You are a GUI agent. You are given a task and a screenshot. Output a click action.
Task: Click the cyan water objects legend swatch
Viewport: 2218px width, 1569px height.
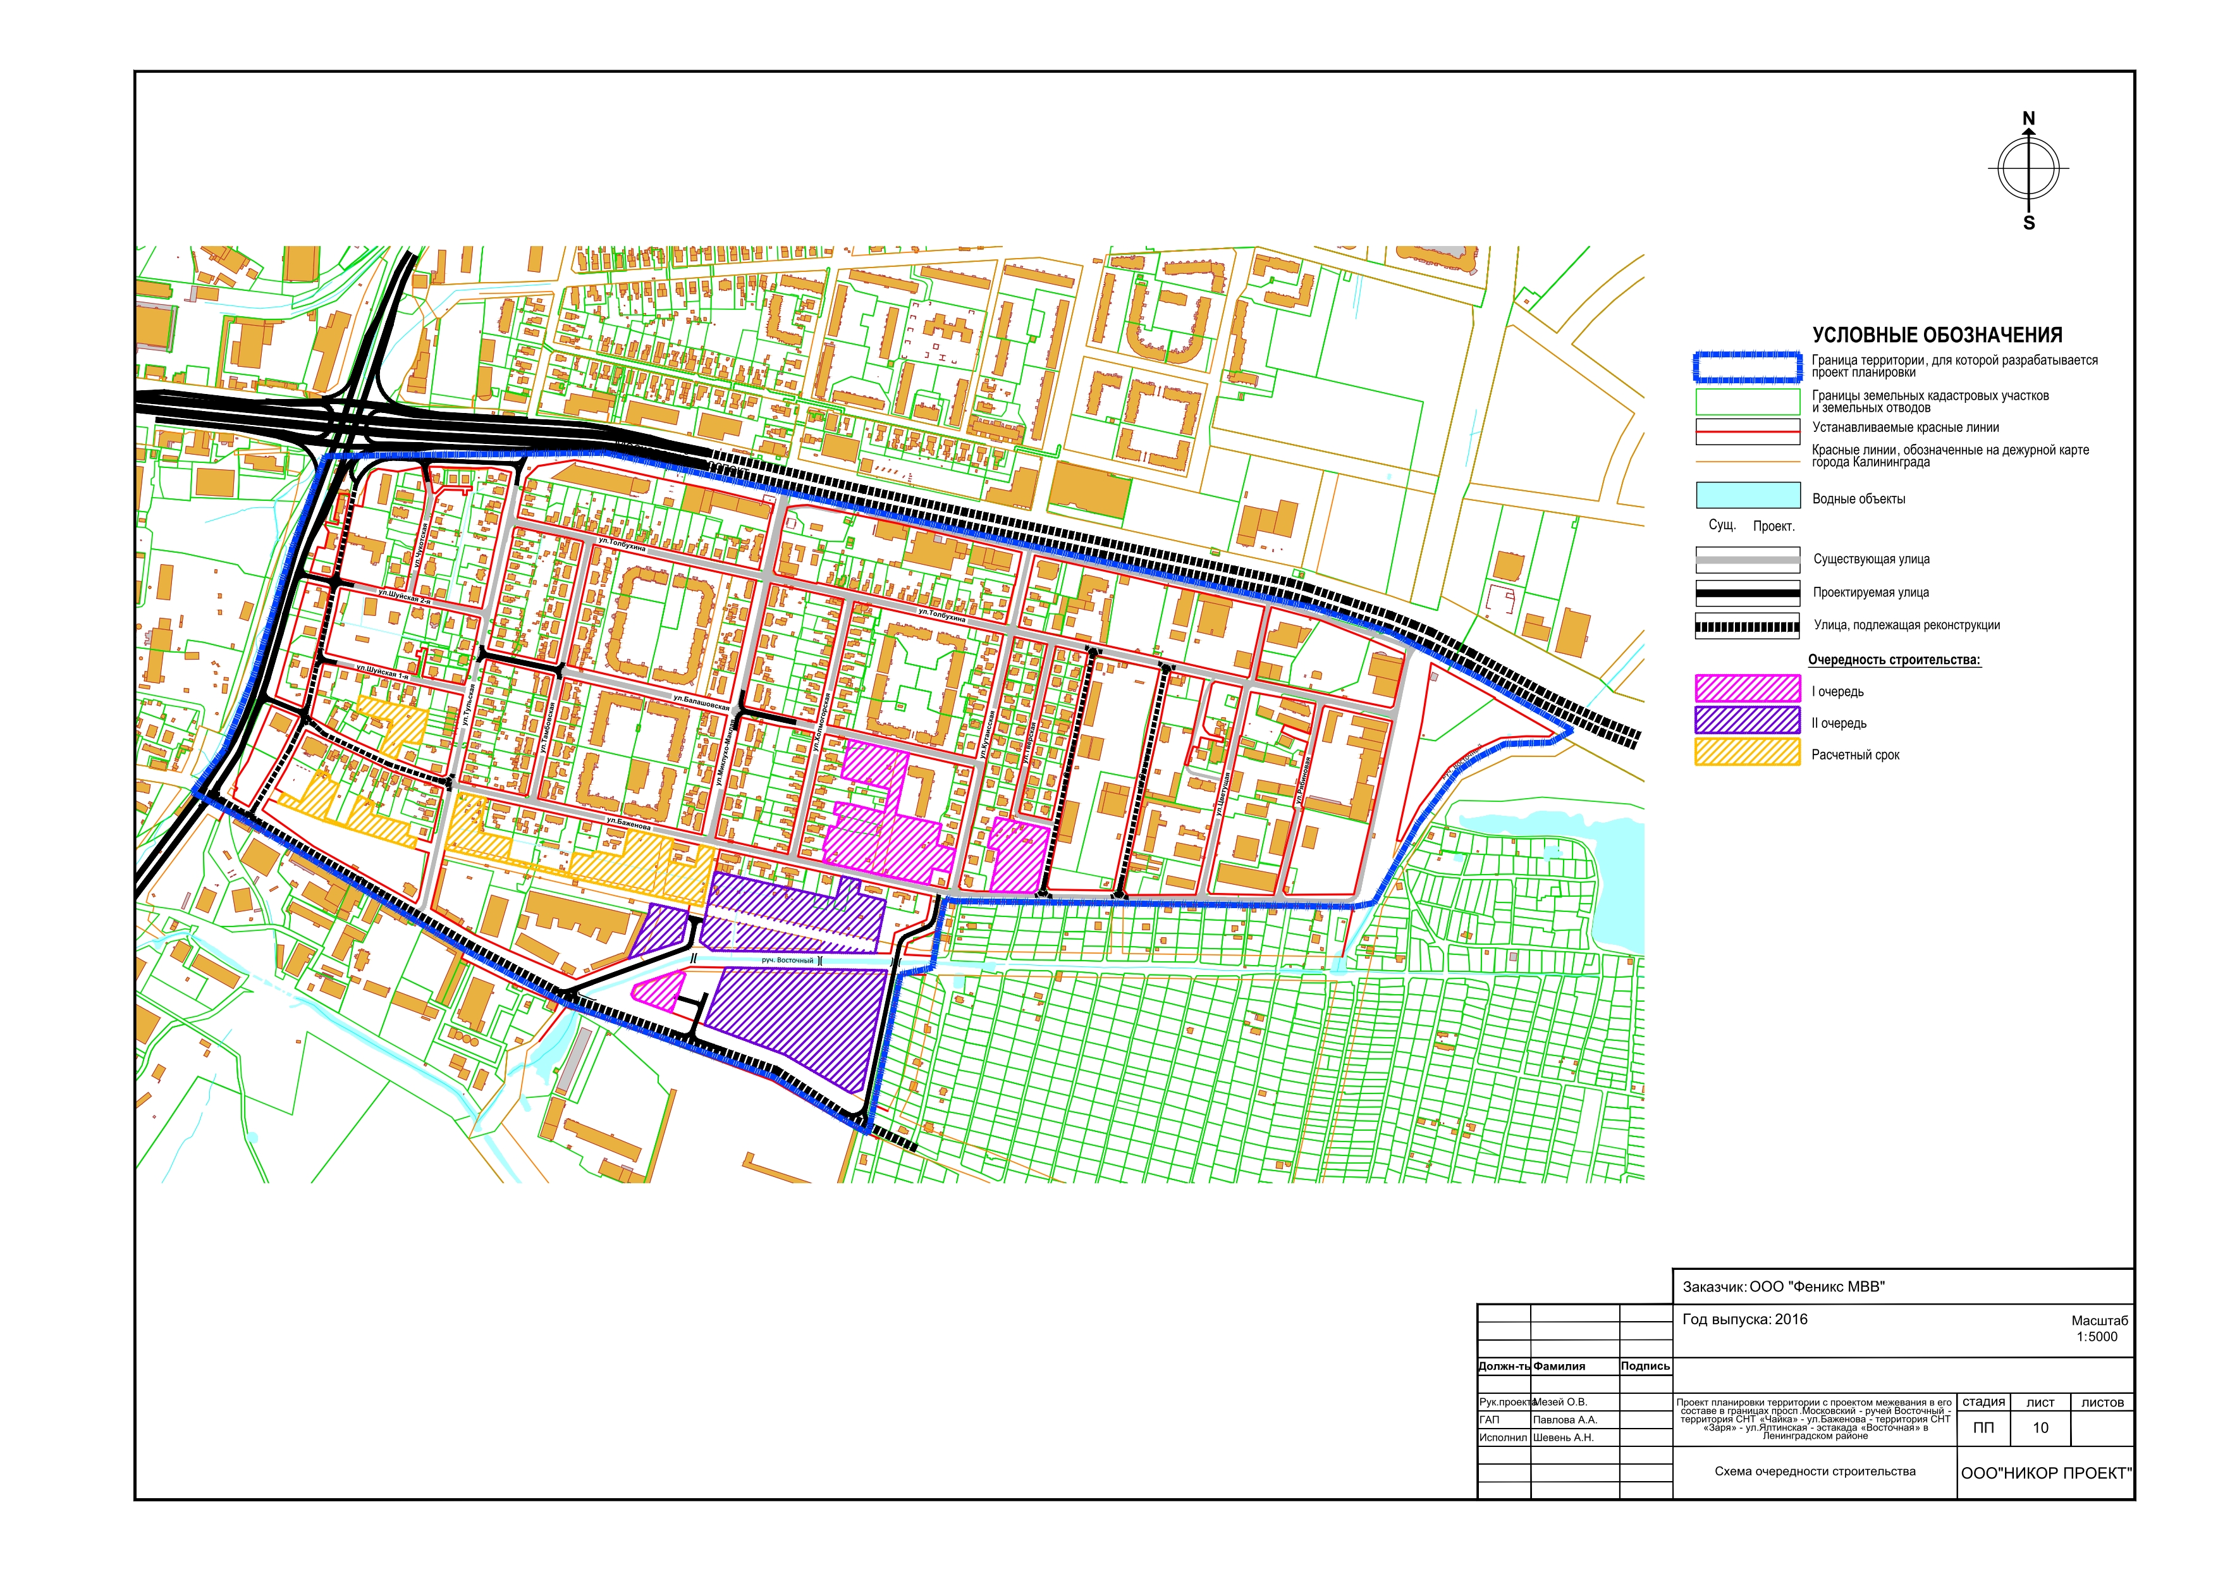1748,496
